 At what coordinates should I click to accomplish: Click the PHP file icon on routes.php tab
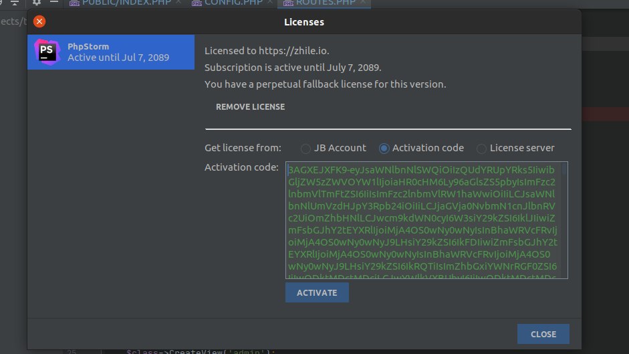(288, 3)
